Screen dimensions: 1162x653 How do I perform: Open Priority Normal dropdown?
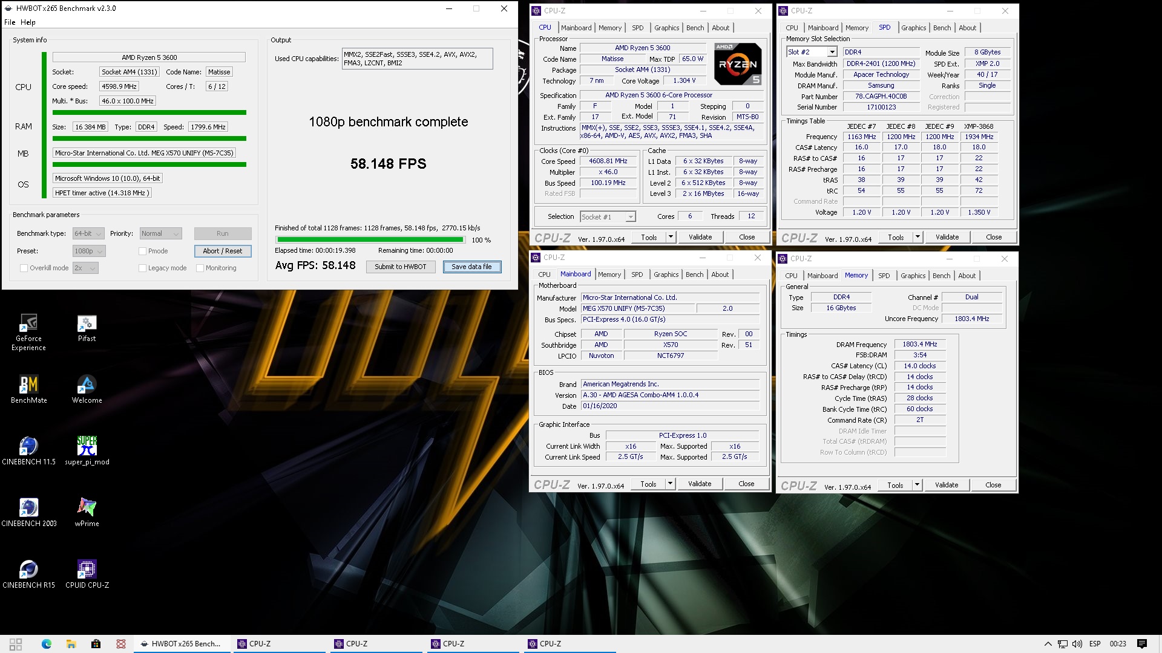coord(160,233)
